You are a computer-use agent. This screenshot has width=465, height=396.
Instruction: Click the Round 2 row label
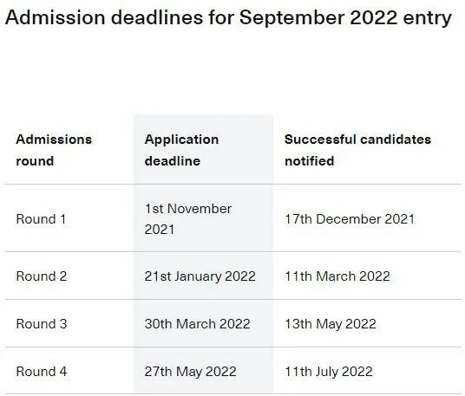pyautogui.click(x=42, y=276)
